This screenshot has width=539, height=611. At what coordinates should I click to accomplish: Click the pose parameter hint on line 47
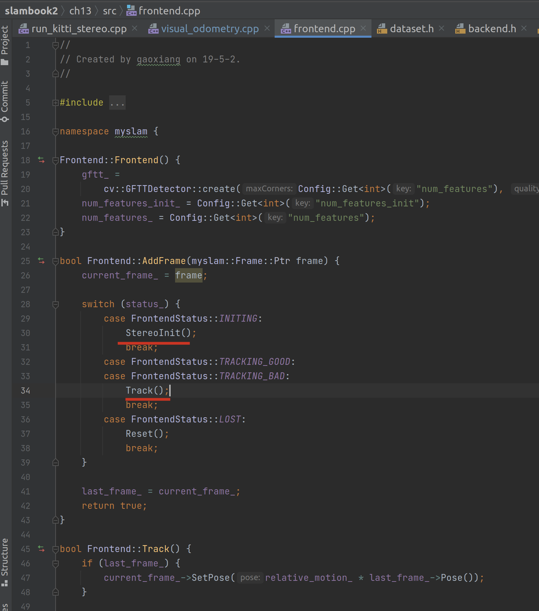click(x=250, y=578)
